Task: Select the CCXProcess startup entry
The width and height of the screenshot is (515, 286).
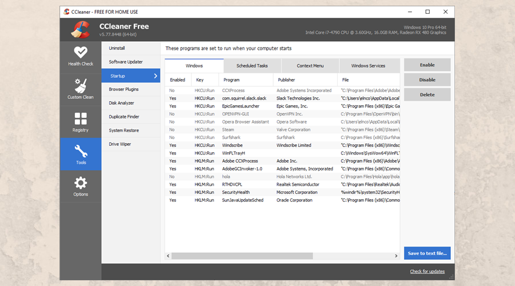Action: [x=283, y=90]
